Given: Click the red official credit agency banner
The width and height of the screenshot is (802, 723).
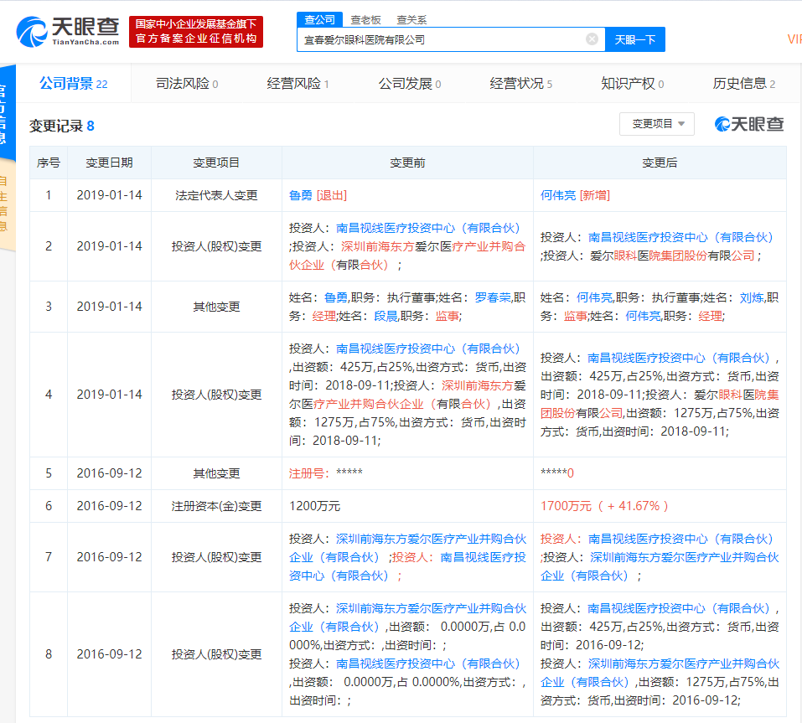Looking at the screenshot, I should coord(196,32).
